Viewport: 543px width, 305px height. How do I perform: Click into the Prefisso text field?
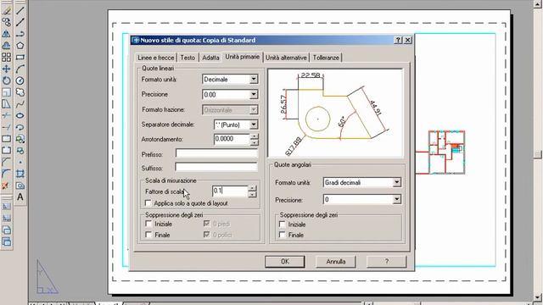pos(216,153)
